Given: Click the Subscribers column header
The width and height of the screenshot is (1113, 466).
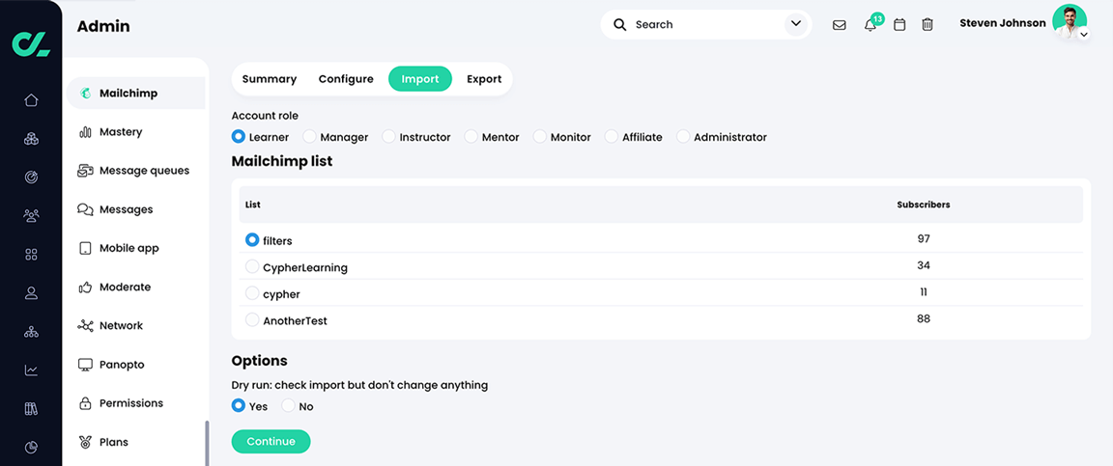Looking at the screenshot, I should [x=924, y=205].
